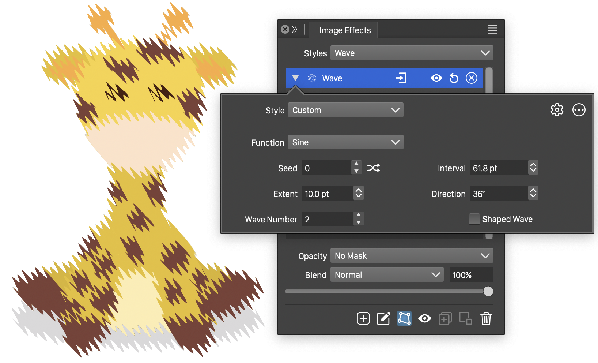The image size is (598, 363).
Task: Add a new effect with plus icon
Action: (x=363, y=318)
